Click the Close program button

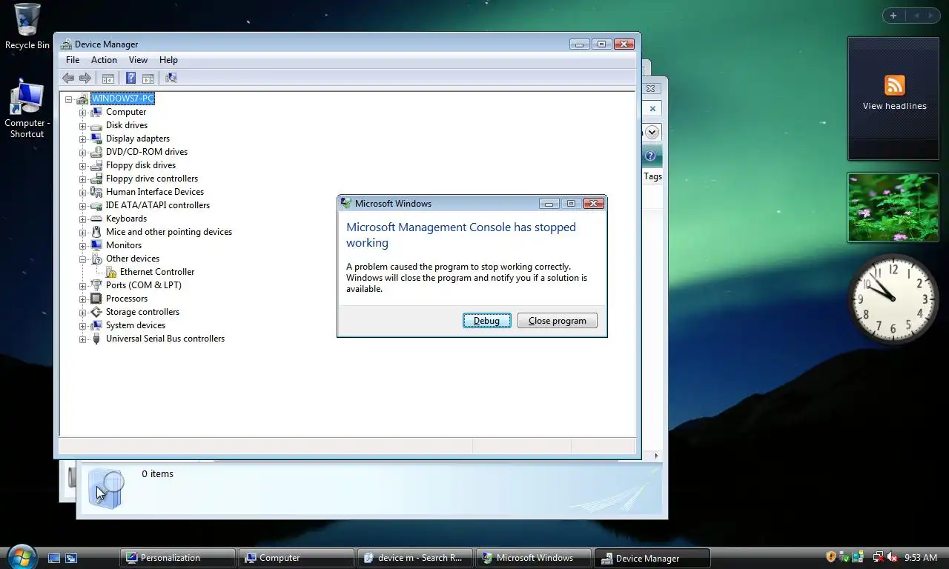tap(558, 321)
